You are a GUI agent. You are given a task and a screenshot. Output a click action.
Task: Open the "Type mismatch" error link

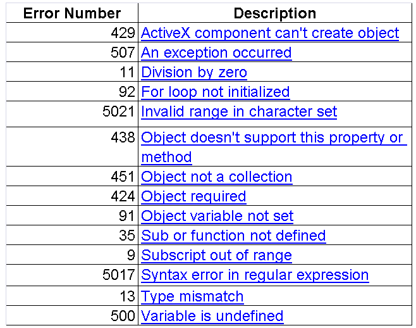[x=192, y=296]
